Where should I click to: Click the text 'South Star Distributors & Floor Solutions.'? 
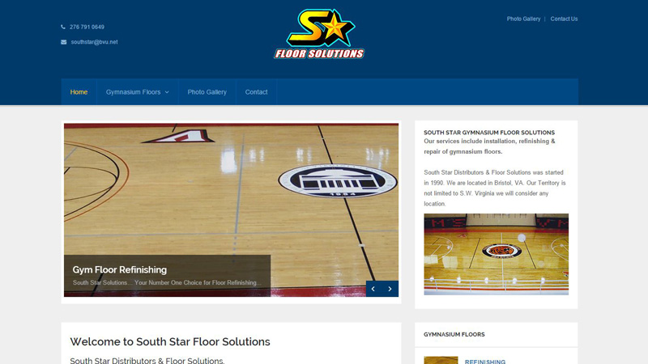(x=147, y=360)
